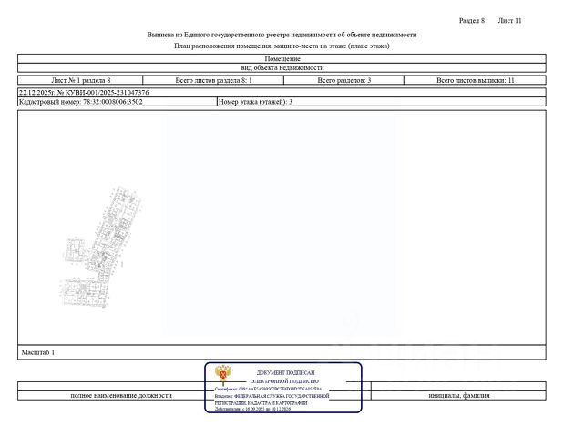564x436 pixels.
Task: Click the 'Номер этажа (этажей): 3' field
Action: click(382, 102)
